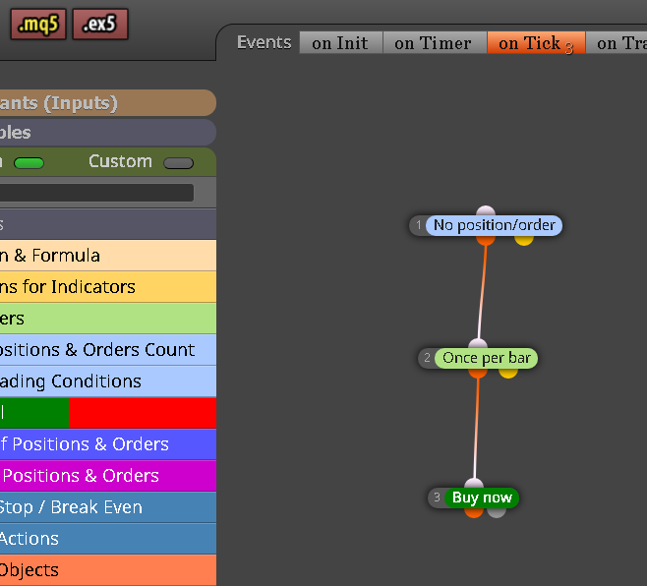Expand the Stop / Break Even category
The width and height of the screenshot is (647, 586).
tap(108, 507)
